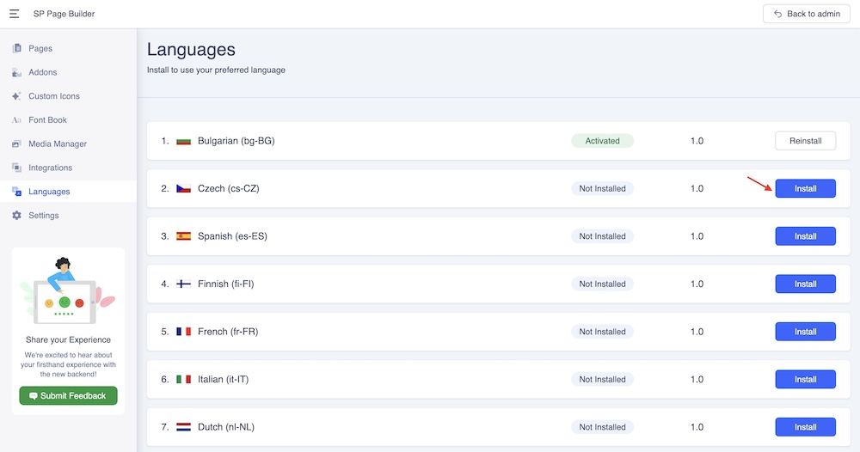Install the Dutch language pack
This screenshot has width=860, height=452.
point(805,427)
